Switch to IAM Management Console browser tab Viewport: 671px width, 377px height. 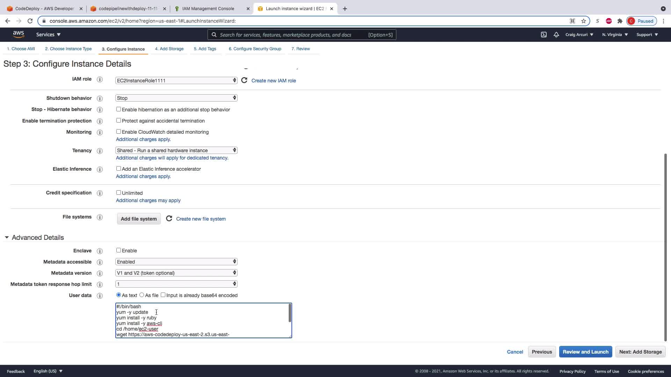[x=208, y=9]
